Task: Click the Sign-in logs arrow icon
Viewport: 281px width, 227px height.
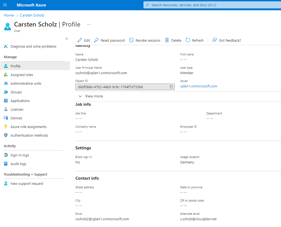Action: pyautogui.click(x=6, y=155)
